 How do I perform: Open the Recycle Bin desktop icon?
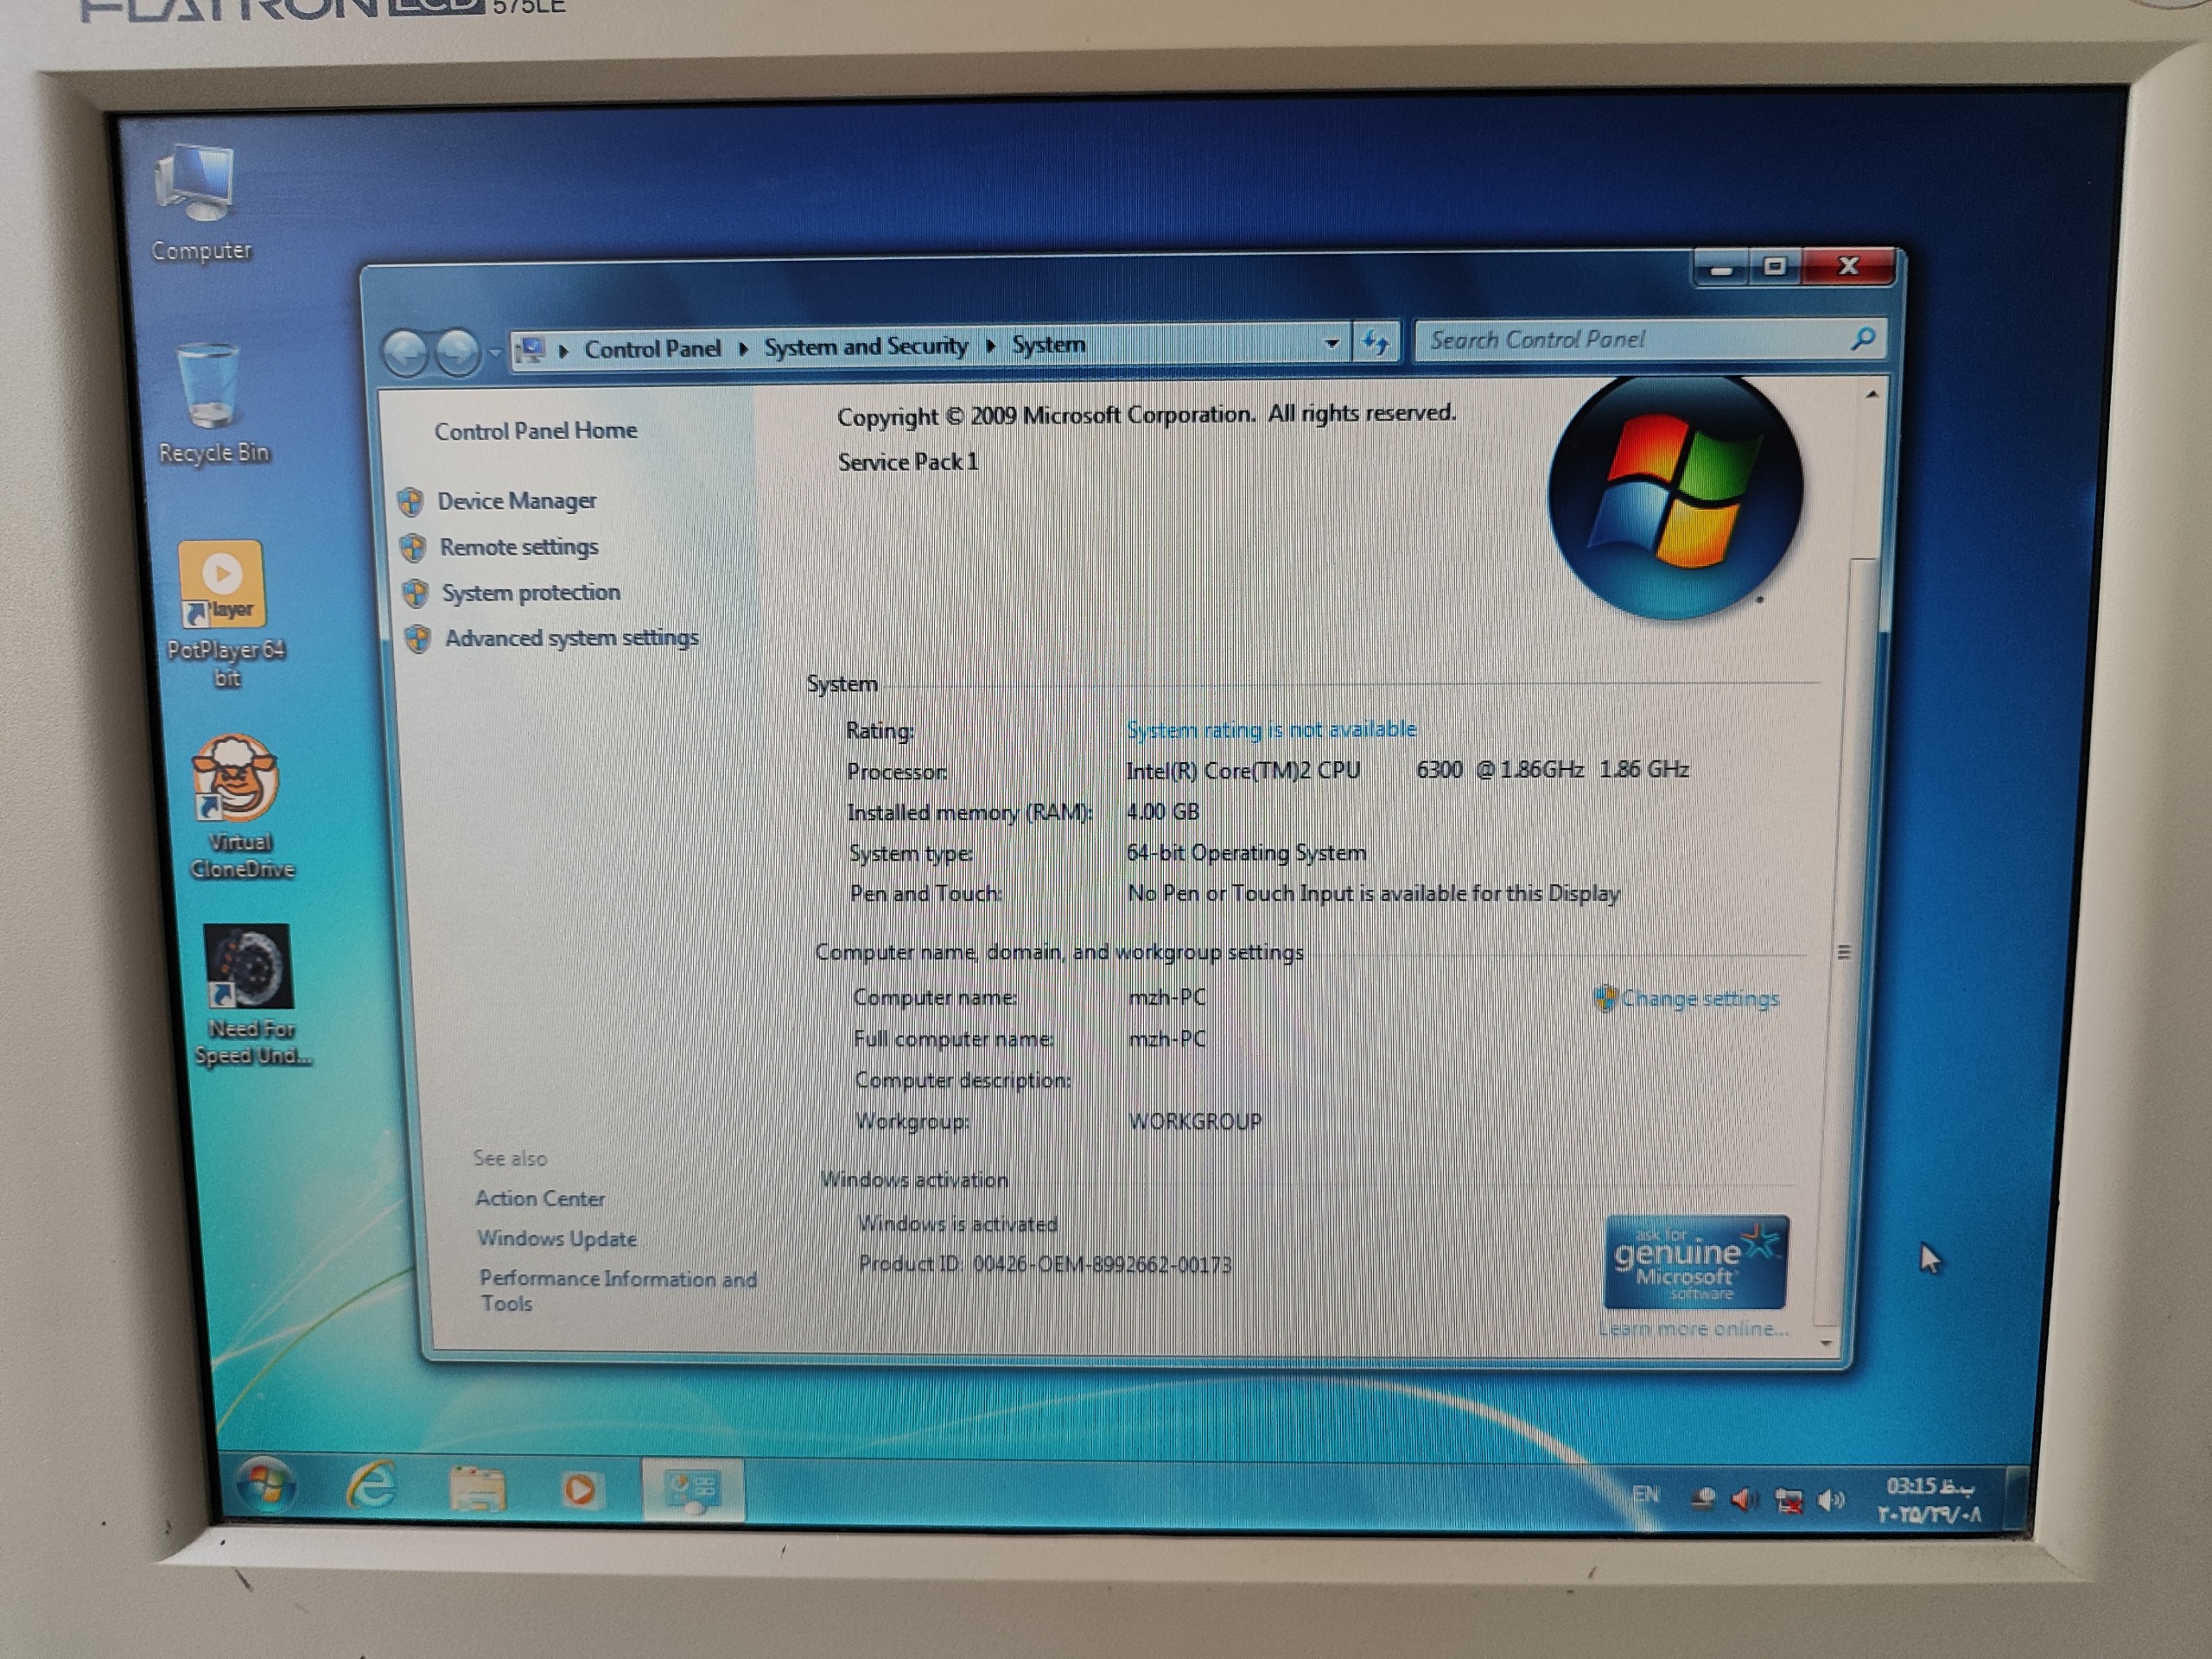coord(212,404)
